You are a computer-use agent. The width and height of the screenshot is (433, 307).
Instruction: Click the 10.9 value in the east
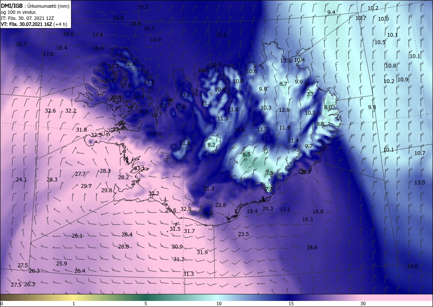(403, 80)
